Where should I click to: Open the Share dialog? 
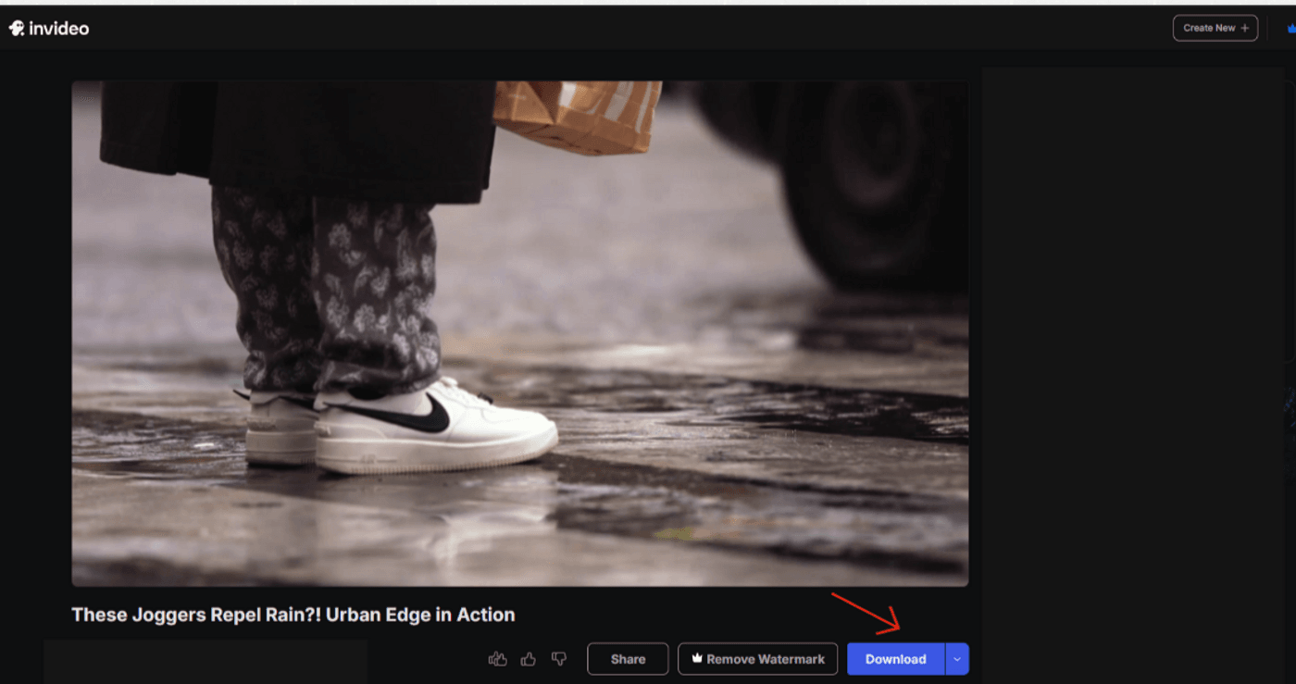[x=628, y=659]
